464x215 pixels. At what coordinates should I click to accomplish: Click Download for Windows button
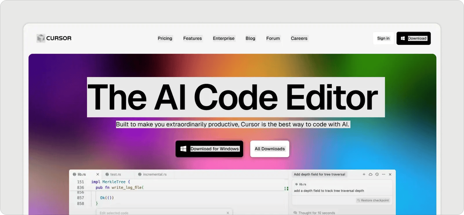(x=209, y=149)
